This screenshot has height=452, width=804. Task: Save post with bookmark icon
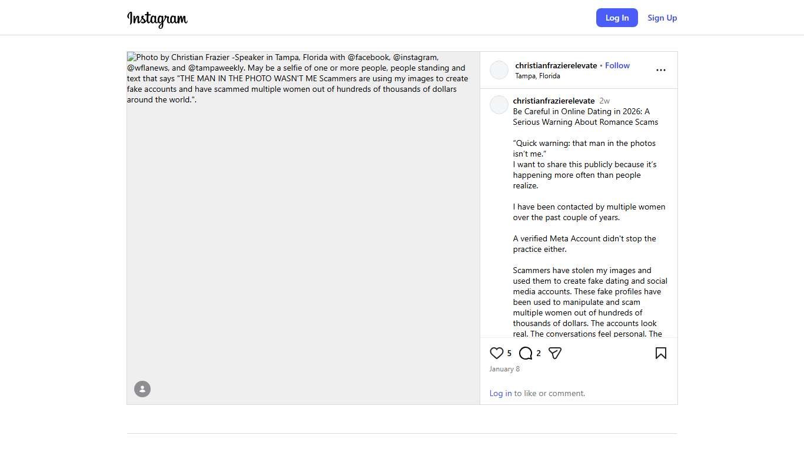pyautogui.click(x=660, y=353)
